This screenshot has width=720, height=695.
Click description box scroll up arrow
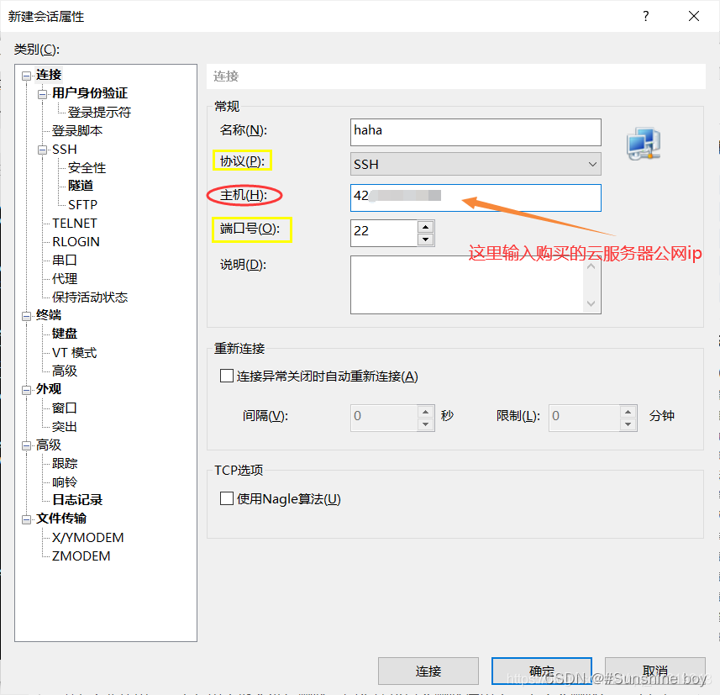(591, 266)
